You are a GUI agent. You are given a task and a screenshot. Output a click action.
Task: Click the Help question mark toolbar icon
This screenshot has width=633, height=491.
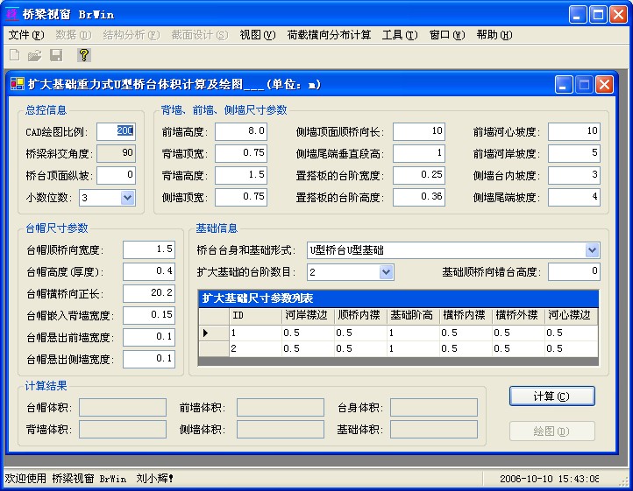coord(84,55)
